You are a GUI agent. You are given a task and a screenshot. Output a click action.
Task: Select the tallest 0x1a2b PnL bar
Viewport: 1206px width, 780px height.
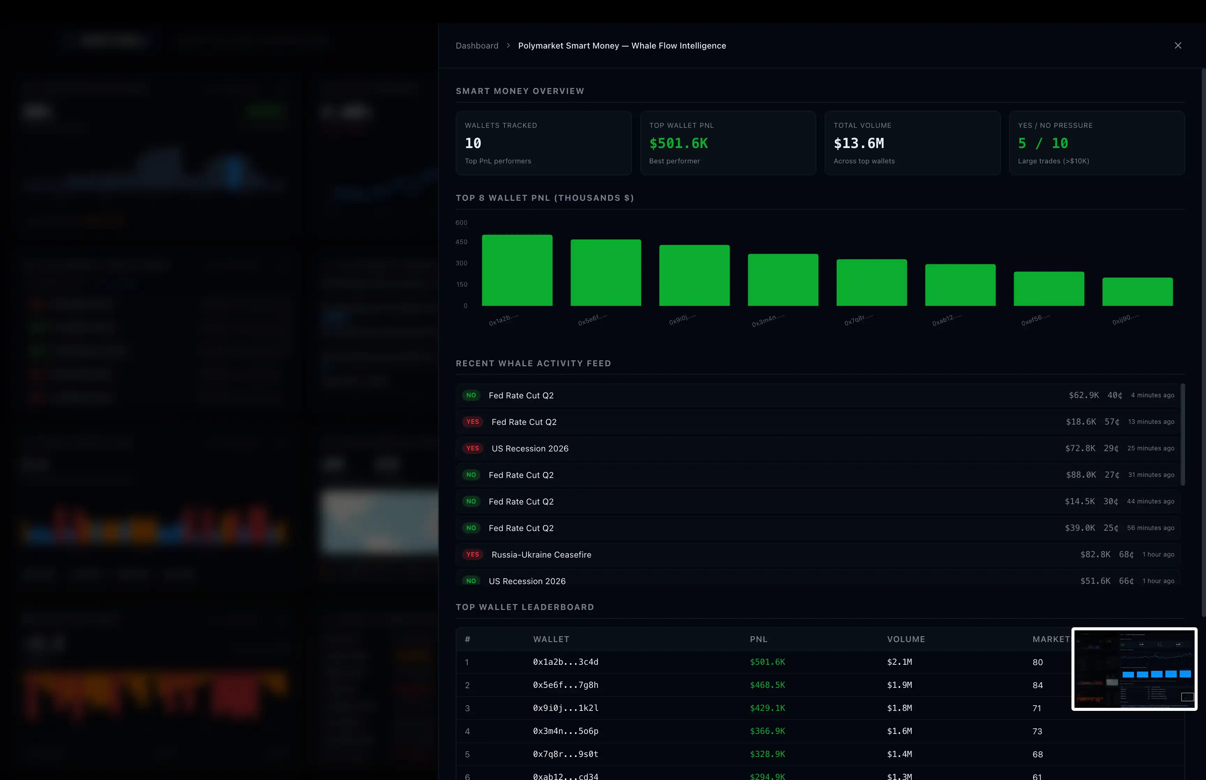(517, 270)
